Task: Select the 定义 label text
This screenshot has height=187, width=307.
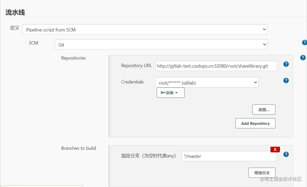Action: point(15,28)
